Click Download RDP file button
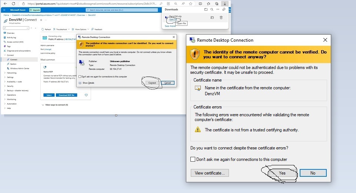 click(67, 95)
